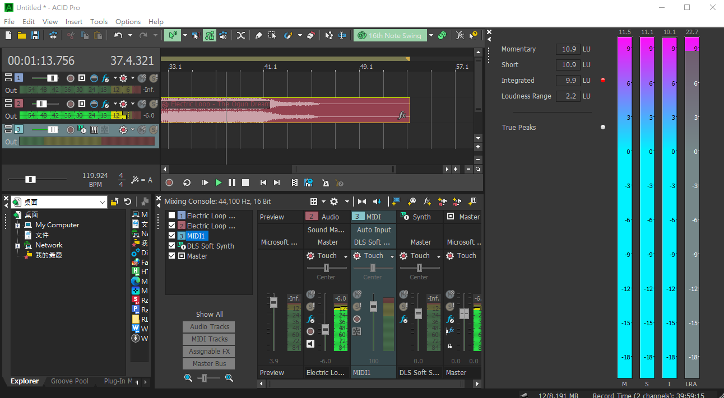This screenshot has width=724, height=398.
Task: Click the Record button in transport bar
Action: [x=169, y=182]
